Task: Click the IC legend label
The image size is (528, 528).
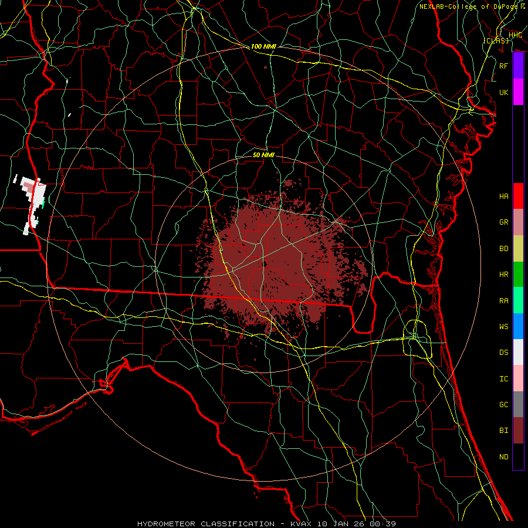Action: point(504,379)
